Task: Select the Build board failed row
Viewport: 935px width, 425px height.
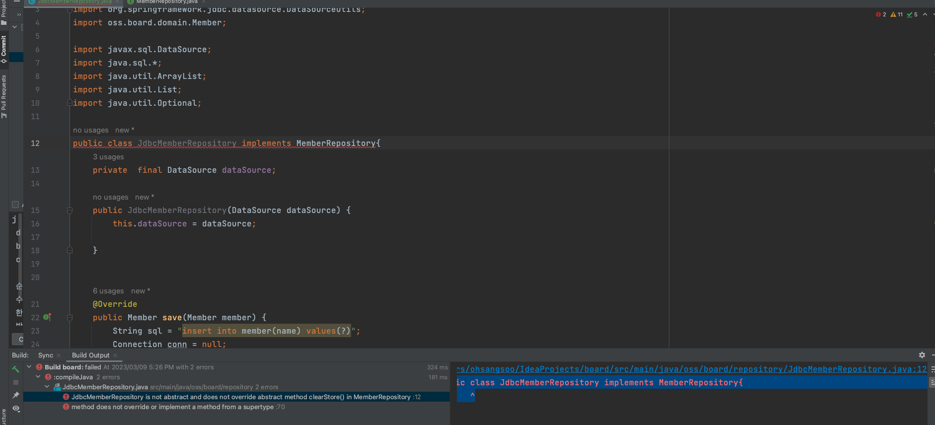Action: pos(236,367)
